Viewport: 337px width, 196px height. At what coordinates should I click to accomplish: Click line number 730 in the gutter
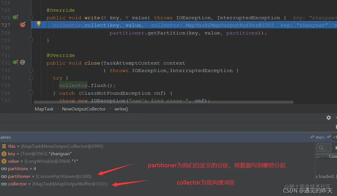point(5,48)
